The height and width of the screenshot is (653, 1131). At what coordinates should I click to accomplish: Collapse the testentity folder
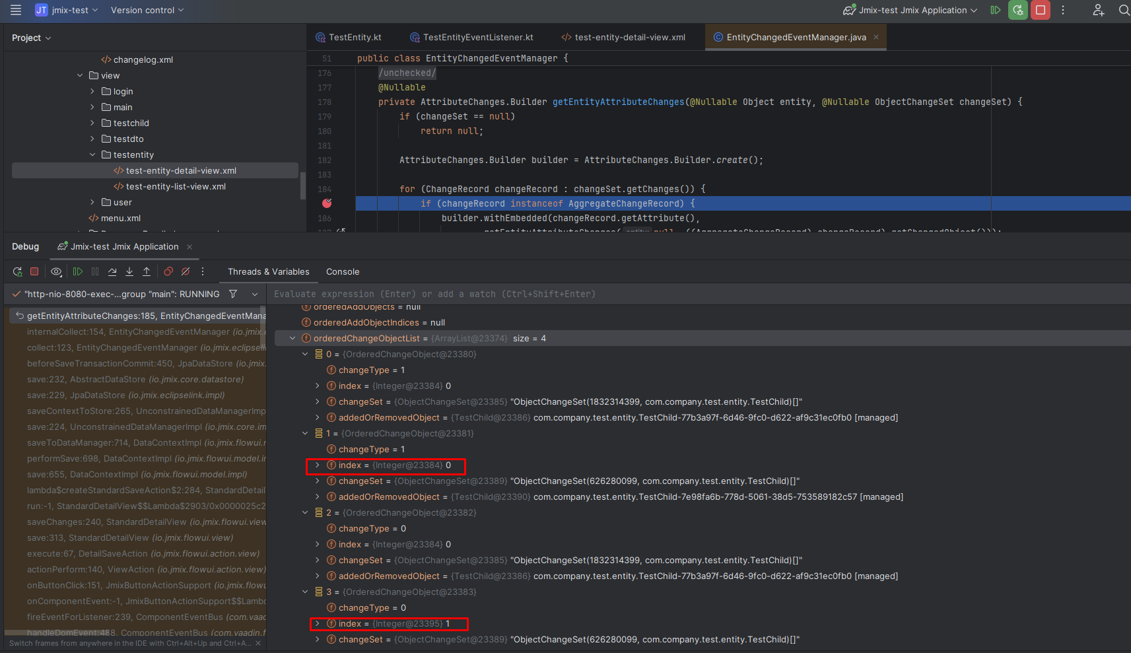(x=92, y=155)
